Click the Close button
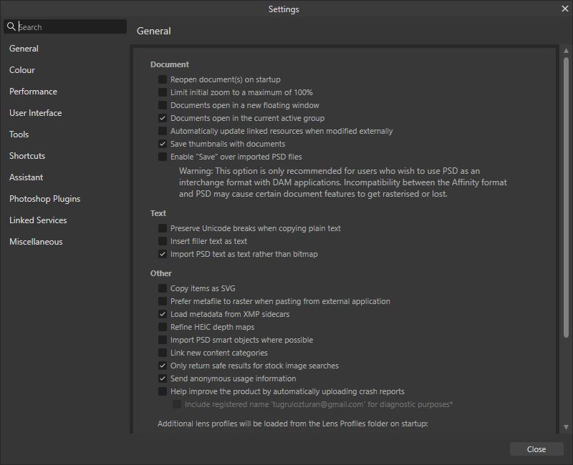Screen dimensions: 573x465 tap(536, 449)
